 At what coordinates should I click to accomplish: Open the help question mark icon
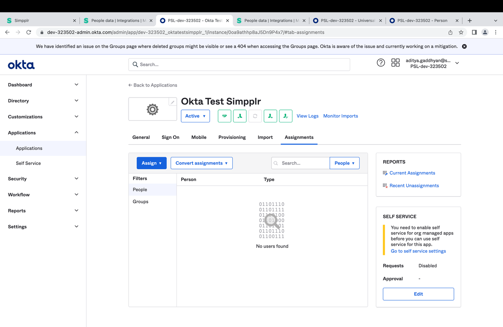pyautogui.click(x=381, y=63)
